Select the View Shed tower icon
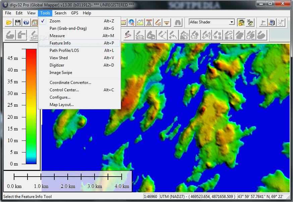This screenshot has height=202, width=293. pos(149,22)
